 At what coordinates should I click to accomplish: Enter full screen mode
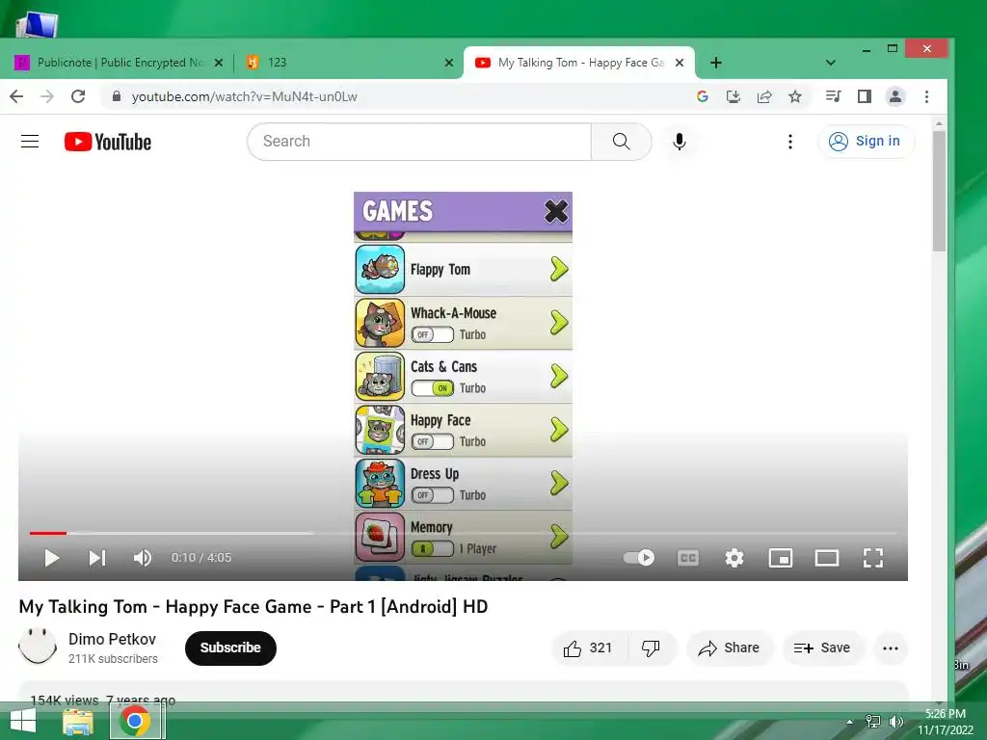873,558
